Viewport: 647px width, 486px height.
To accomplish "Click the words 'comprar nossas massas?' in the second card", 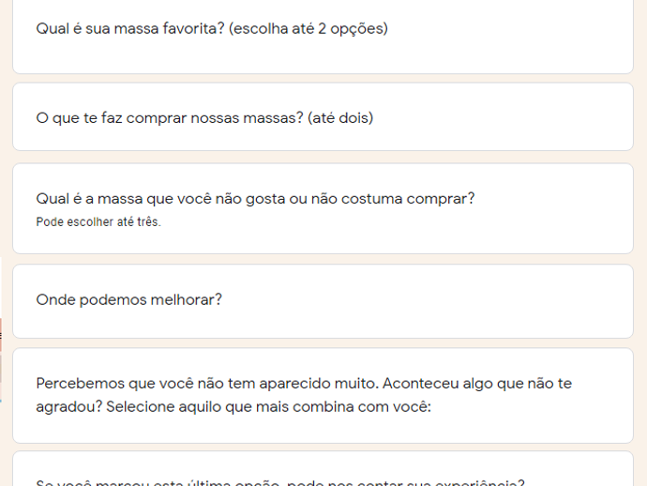I will [215, 118].
